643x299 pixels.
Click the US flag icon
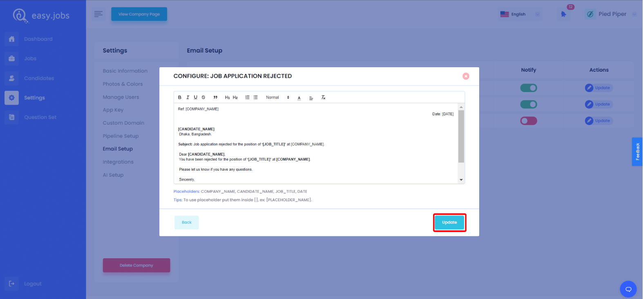[505, 14]
